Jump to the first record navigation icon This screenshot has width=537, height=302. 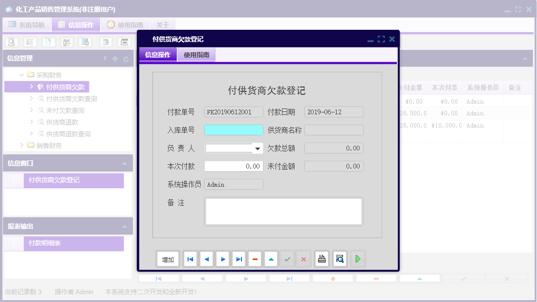point(190,259)
